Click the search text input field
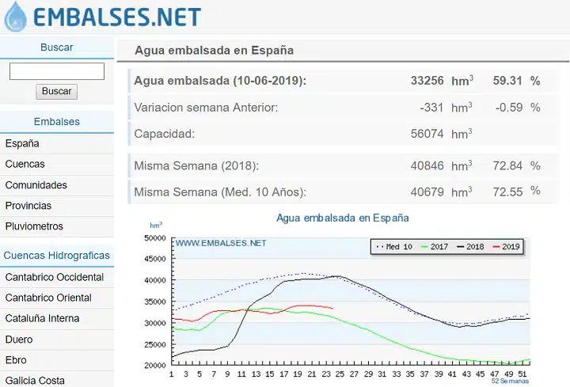This screenshot has height=387, width=570. coord(57,71)
